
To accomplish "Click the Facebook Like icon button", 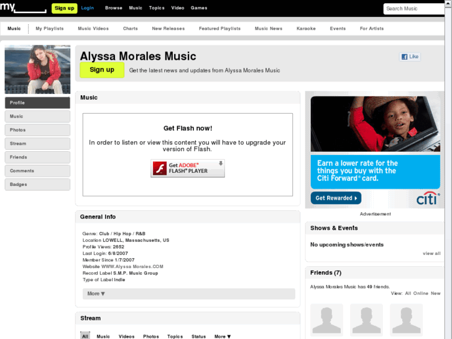I will click(x=410, y=57).
